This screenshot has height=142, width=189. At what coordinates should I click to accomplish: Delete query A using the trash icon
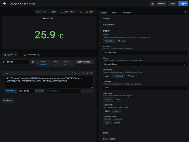(91, 73)
